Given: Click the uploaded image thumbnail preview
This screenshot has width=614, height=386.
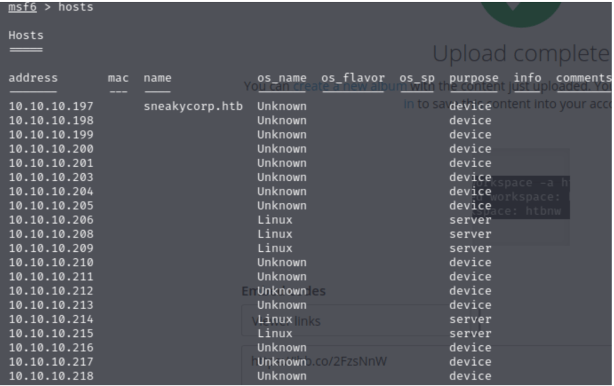Looking at the screenshot, I should click(x=520, y=197).
